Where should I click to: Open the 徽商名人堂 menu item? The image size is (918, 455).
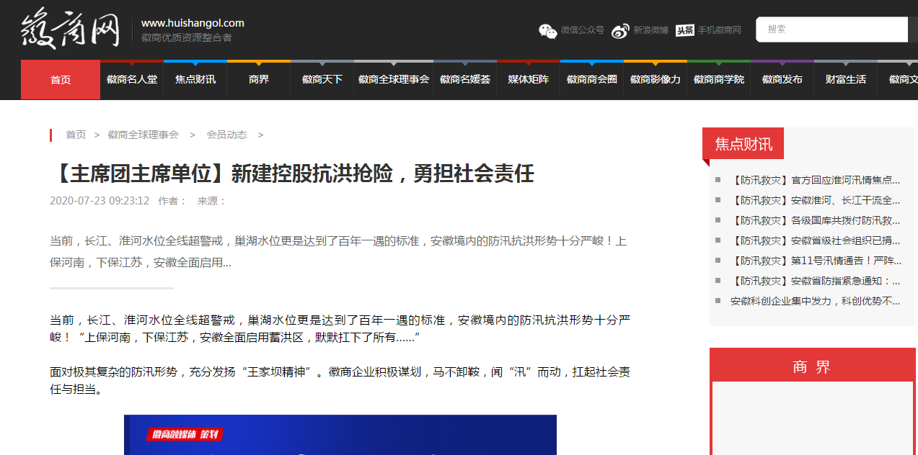[x=132, y=80]
